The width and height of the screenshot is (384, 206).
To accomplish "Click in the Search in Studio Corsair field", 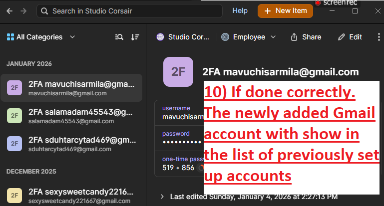I will tap(130, 11).
